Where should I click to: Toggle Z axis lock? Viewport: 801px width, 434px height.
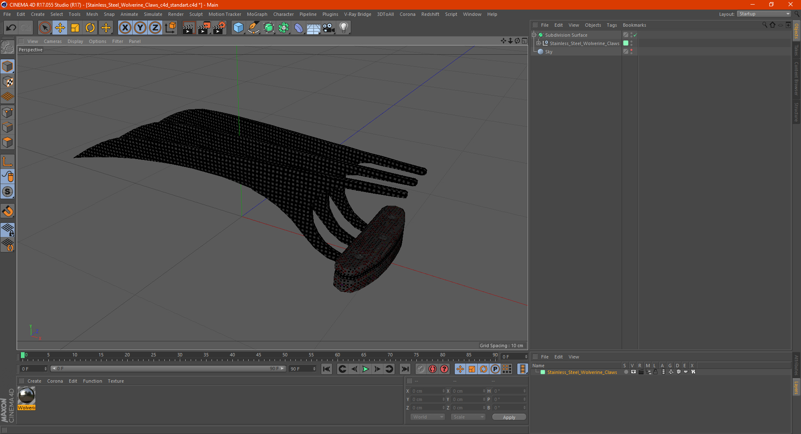pyautogui.click(x=155, y=28)
